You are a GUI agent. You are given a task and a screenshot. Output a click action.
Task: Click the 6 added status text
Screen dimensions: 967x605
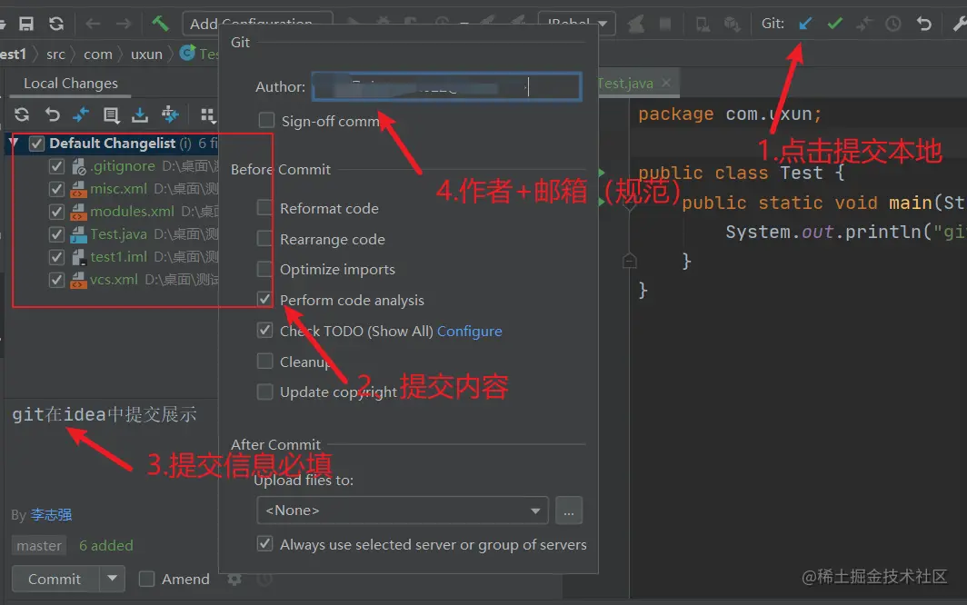[x=106, y=545]
